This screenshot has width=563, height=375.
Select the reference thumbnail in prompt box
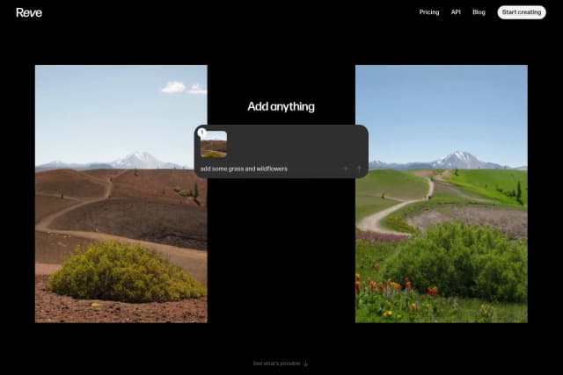(214, 145)
